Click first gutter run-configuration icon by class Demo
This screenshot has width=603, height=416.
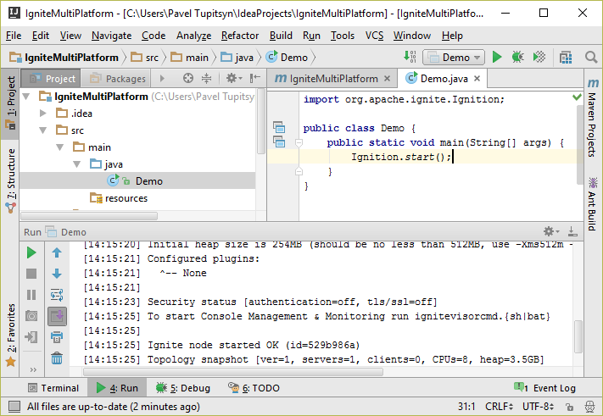279,127
